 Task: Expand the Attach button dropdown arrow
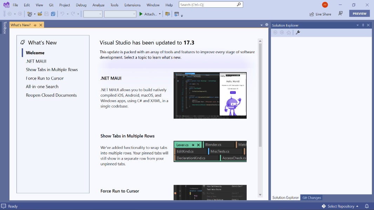point(160,14)
